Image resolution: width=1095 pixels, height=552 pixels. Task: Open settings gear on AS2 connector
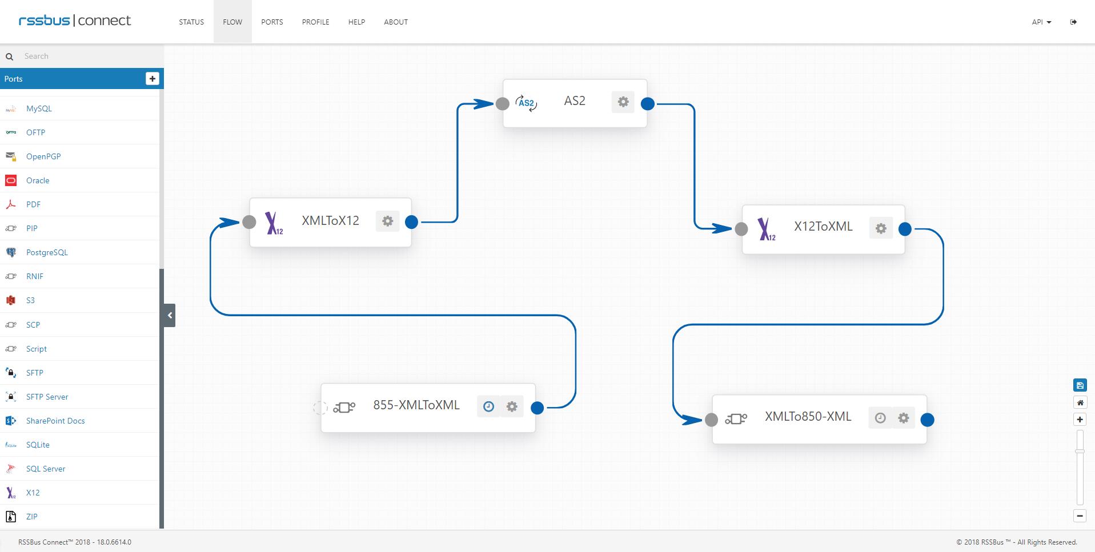click(x=623, y=102)
